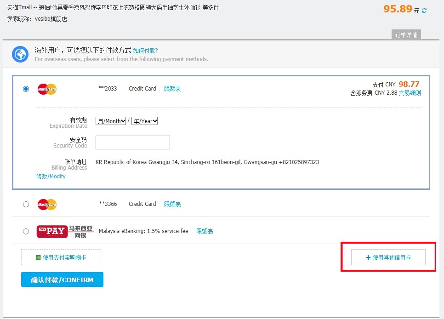
Task: Select the radio button for card **2033
Action: (x=26, y=89)
